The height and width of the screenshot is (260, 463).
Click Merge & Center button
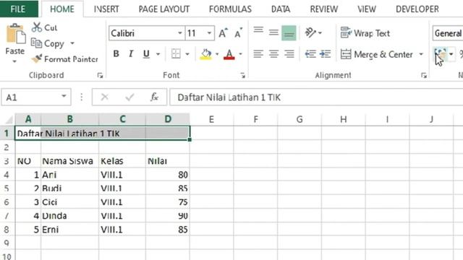(x=377, y=54)
